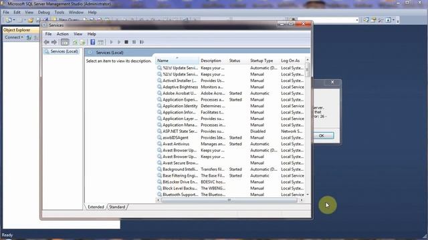Select the Block Level Backu... service

pyautogui.click(x=231, y=188)
